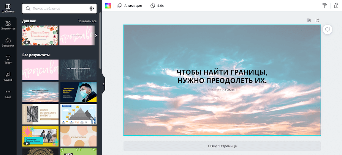
Task: Add a new page with plus icon
Action: tap(318, 20)
